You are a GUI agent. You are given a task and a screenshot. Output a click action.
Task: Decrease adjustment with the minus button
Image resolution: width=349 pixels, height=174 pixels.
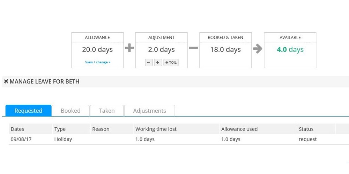coord(149,63)
